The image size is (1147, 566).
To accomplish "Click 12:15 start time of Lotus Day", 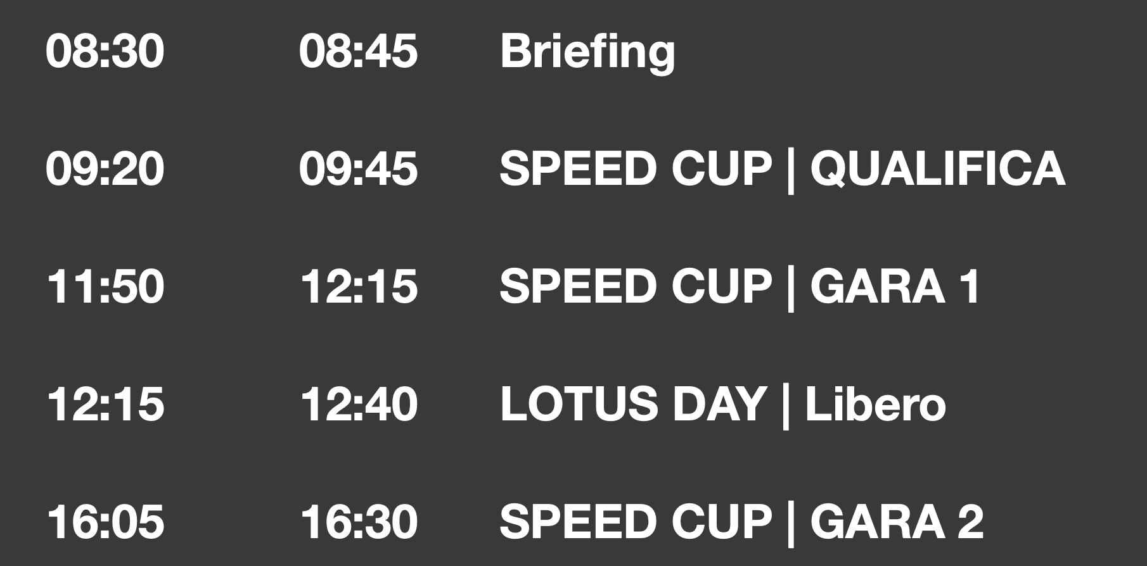I will (x=105, y=405).
